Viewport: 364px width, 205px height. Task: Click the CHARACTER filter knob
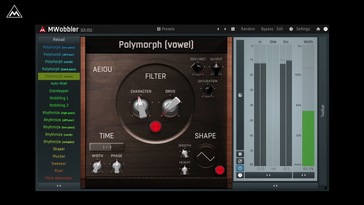(141, 107)
